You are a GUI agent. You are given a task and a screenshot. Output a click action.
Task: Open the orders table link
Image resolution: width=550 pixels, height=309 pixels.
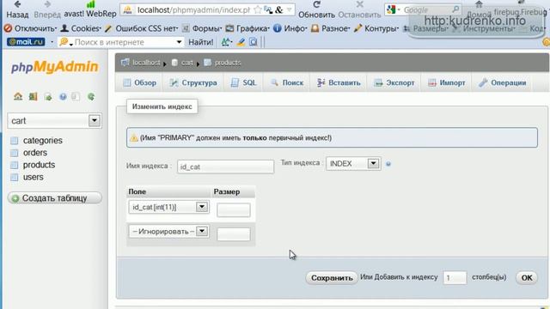click(35, 153)
